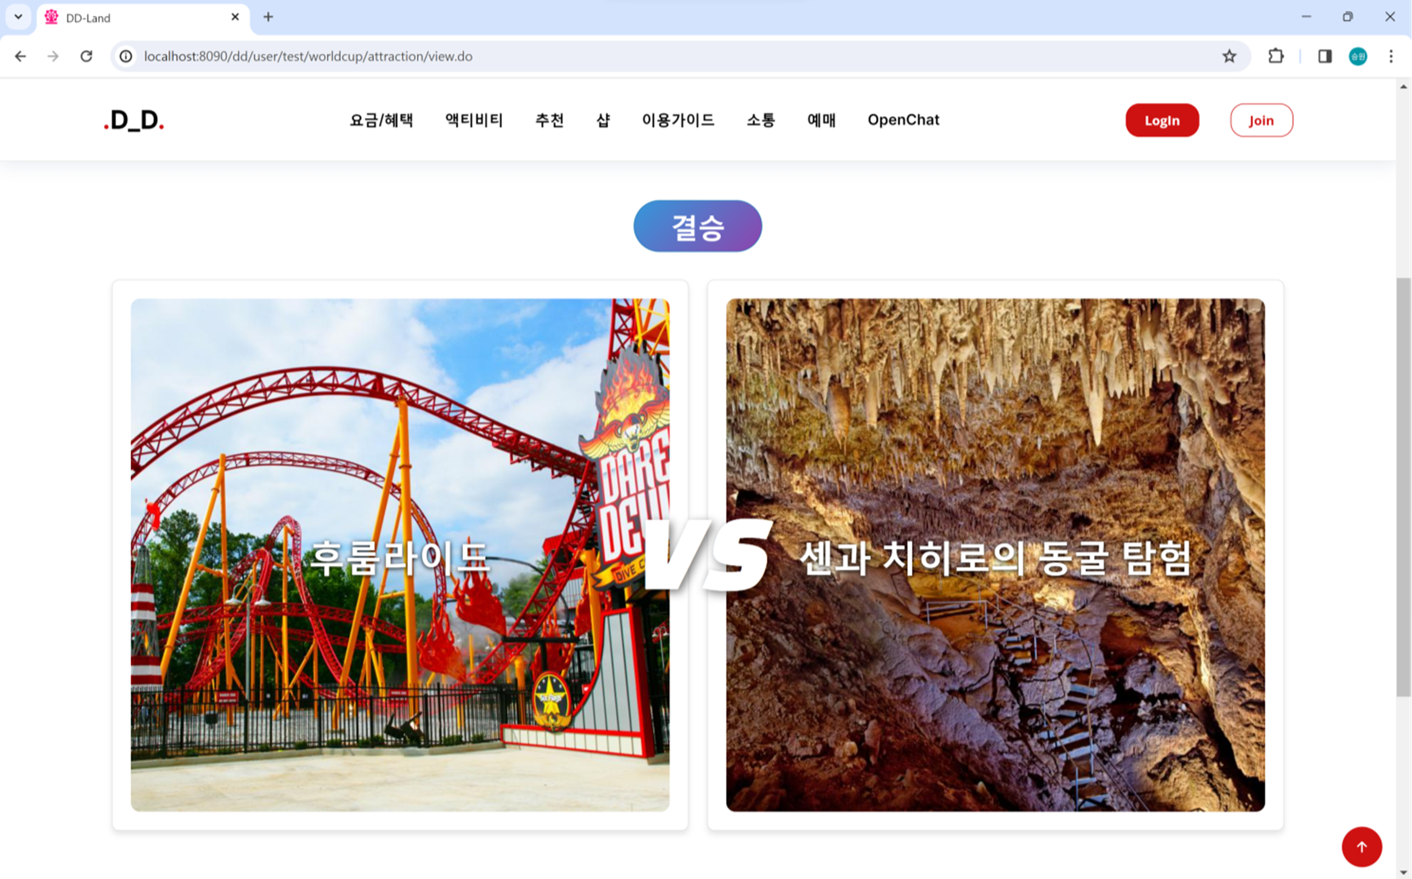Open Chrome three-dot menu
Screen dimensions: 1412x879
point(1391,56)
